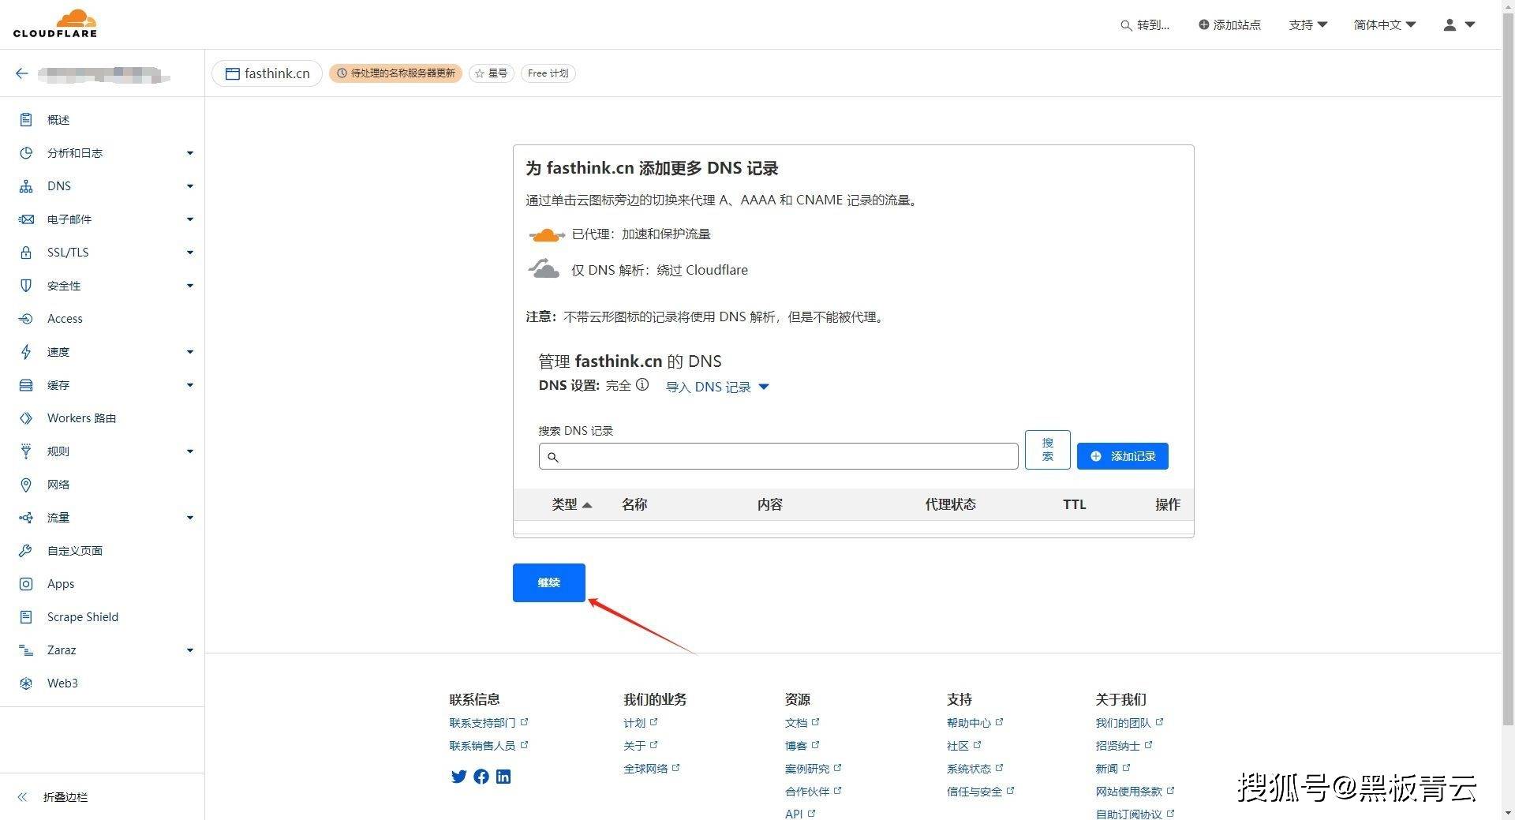The image size is (1515, 820).
Task: Click 添加站点 in the header
Action: point(1230,24)
